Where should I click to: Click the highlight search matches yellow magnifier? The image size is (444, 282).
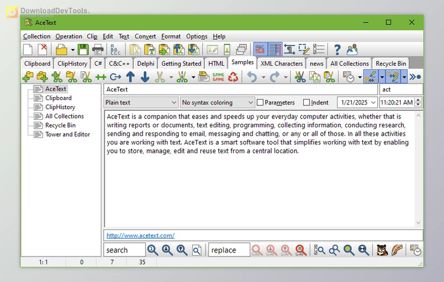(349, 250)
